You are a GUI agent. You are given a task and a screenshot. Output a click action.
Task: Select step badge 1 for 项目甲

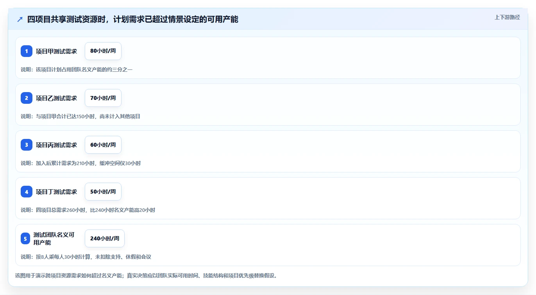tap(27, 51)
